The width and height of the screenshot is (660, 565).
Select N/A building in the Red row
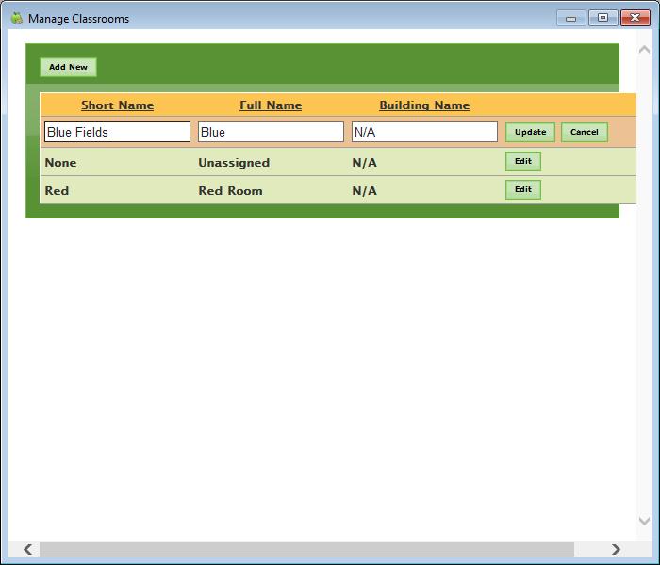[365, 191]
